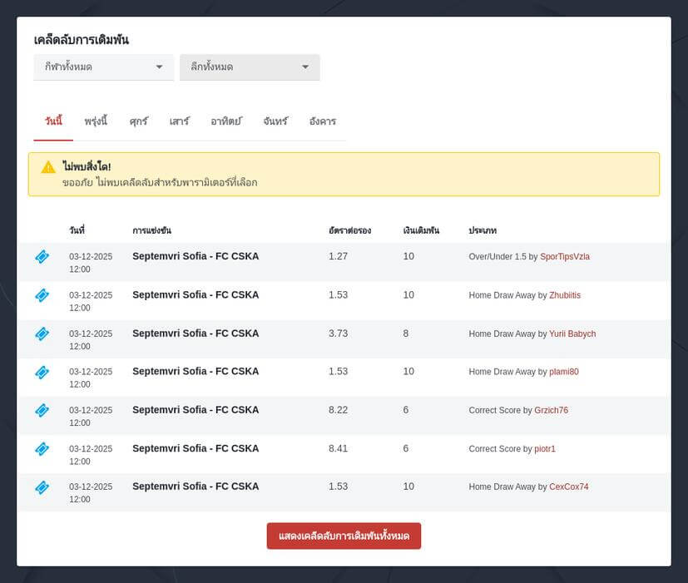The image size is (688, 583).
Task: Click ticket icon in CexCox74 tip row
Action: (x=42, y=487)
